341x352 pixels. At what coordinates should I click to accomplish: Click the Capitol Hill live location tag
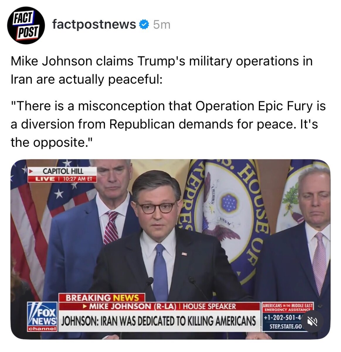[62, 171]
